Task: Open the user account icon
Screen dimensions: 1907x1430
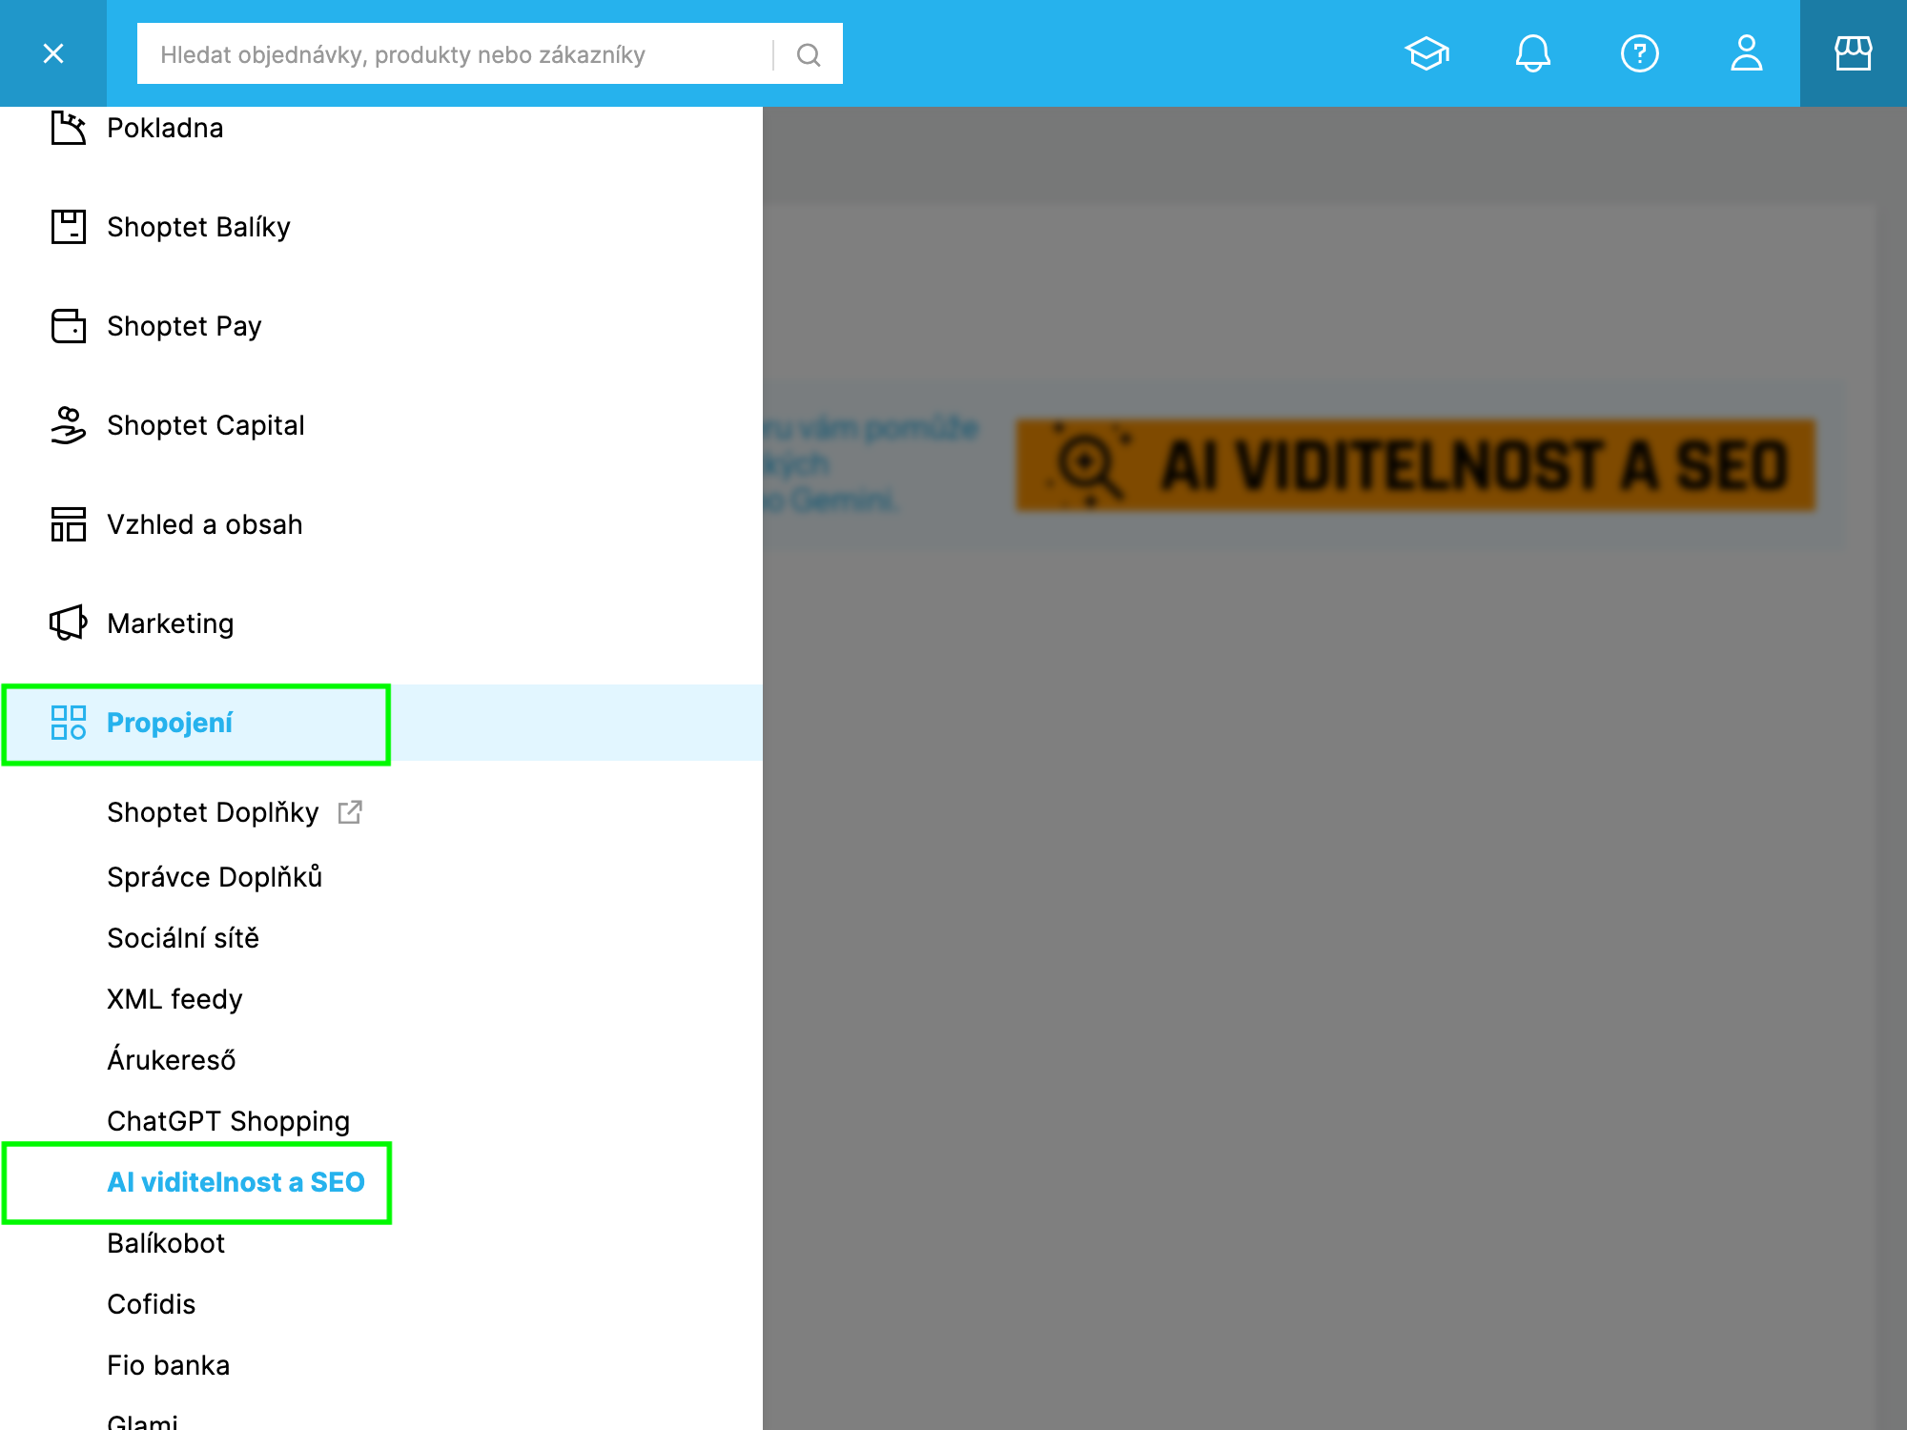Action: (x=1747, y=53)
